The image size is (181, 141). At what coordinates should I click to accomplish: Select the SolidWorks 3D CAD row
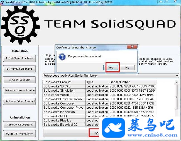tap(99, 86)
